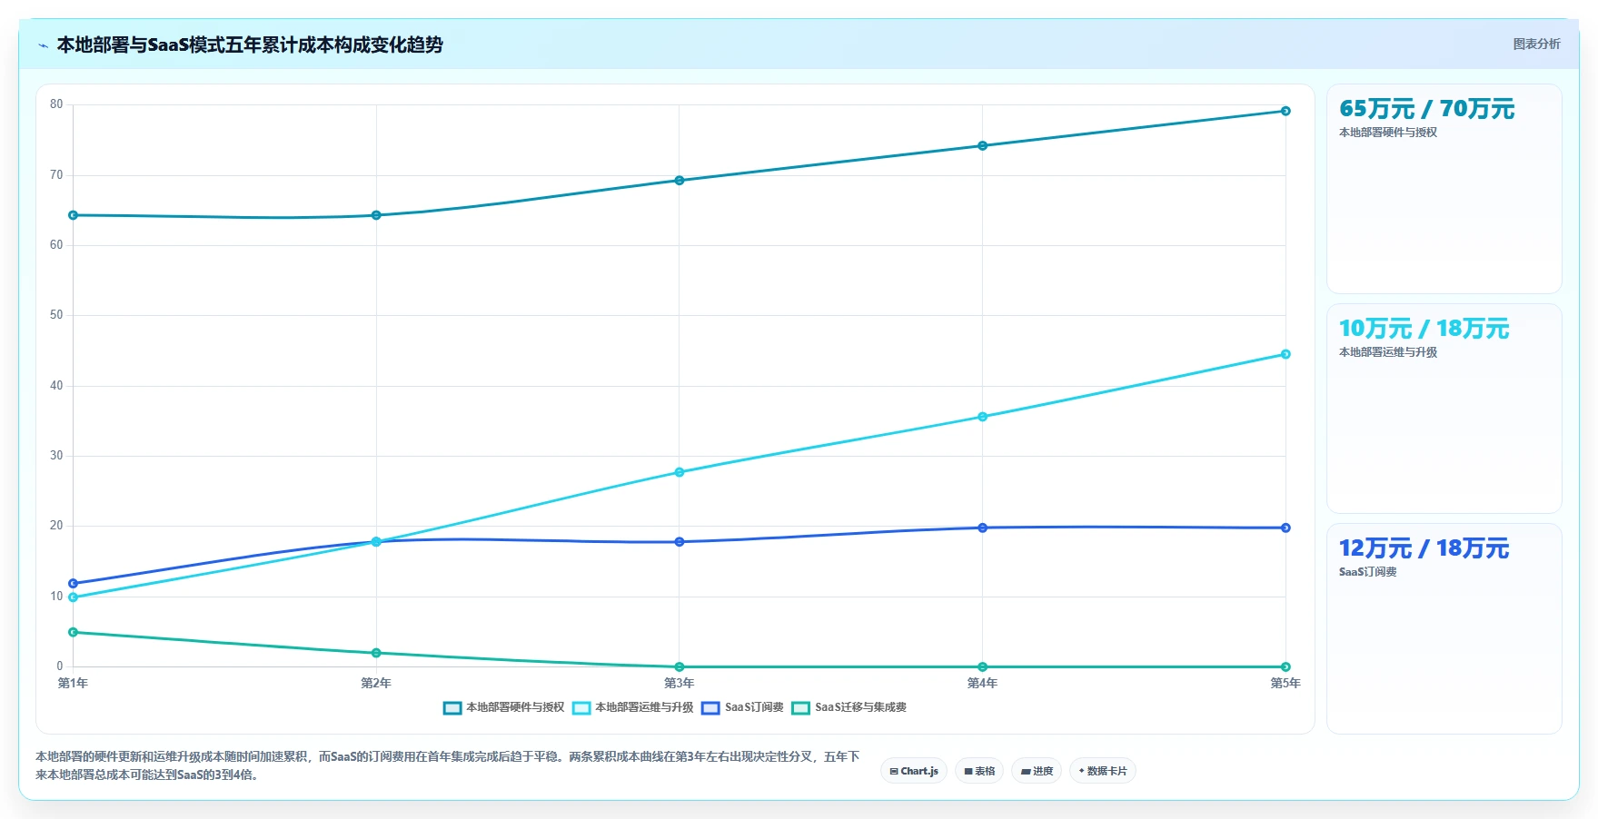Click SaaS迁移与集成费 data point at 第3年
The width and height of the screenshot is (1598, 819).
680,666
